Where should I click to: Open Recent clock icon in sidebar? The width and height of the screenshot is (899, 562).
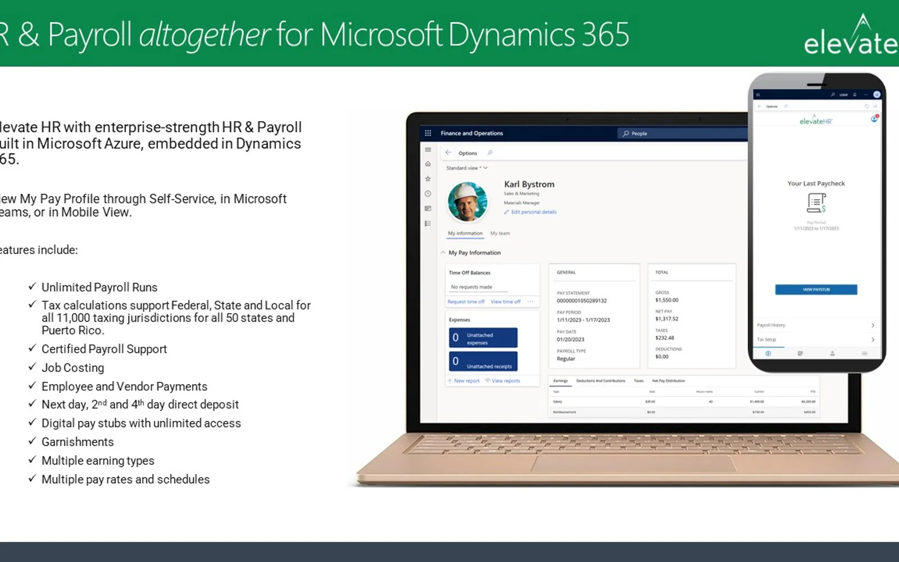click(x=428, y=194)
